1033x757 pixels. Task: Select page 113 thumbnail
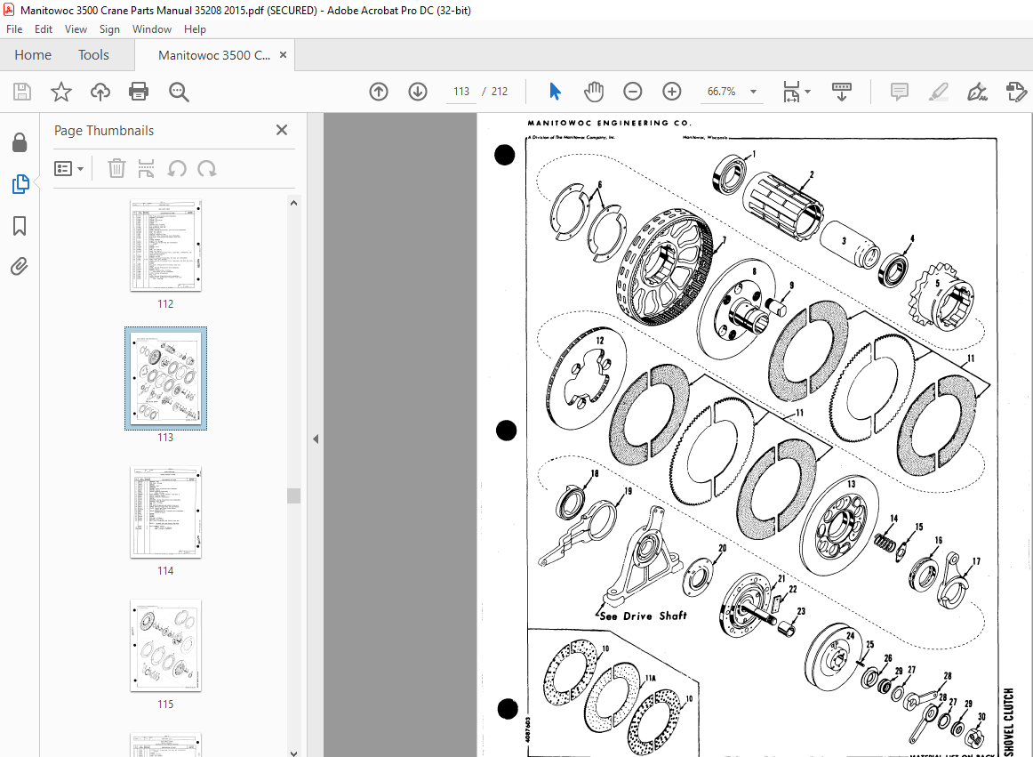tap(165, 378)
